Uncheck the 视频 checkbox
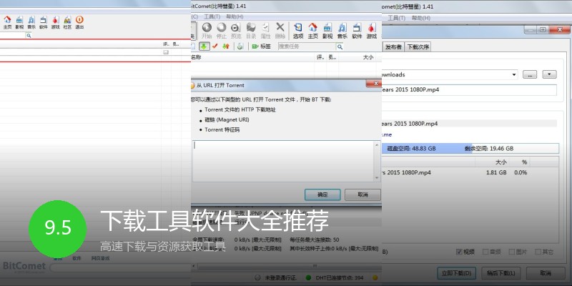The image size is (572, 286). click(459, 252)
